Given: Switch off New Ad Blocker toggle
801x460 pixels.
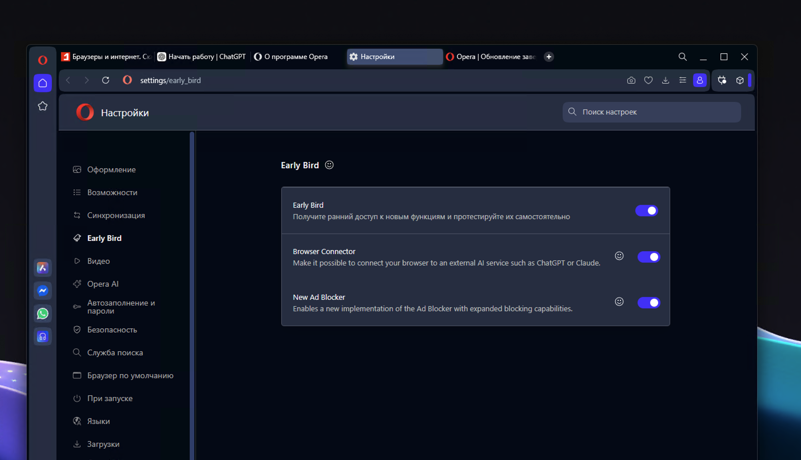Looking at the screenshot, I should (649, 303).
